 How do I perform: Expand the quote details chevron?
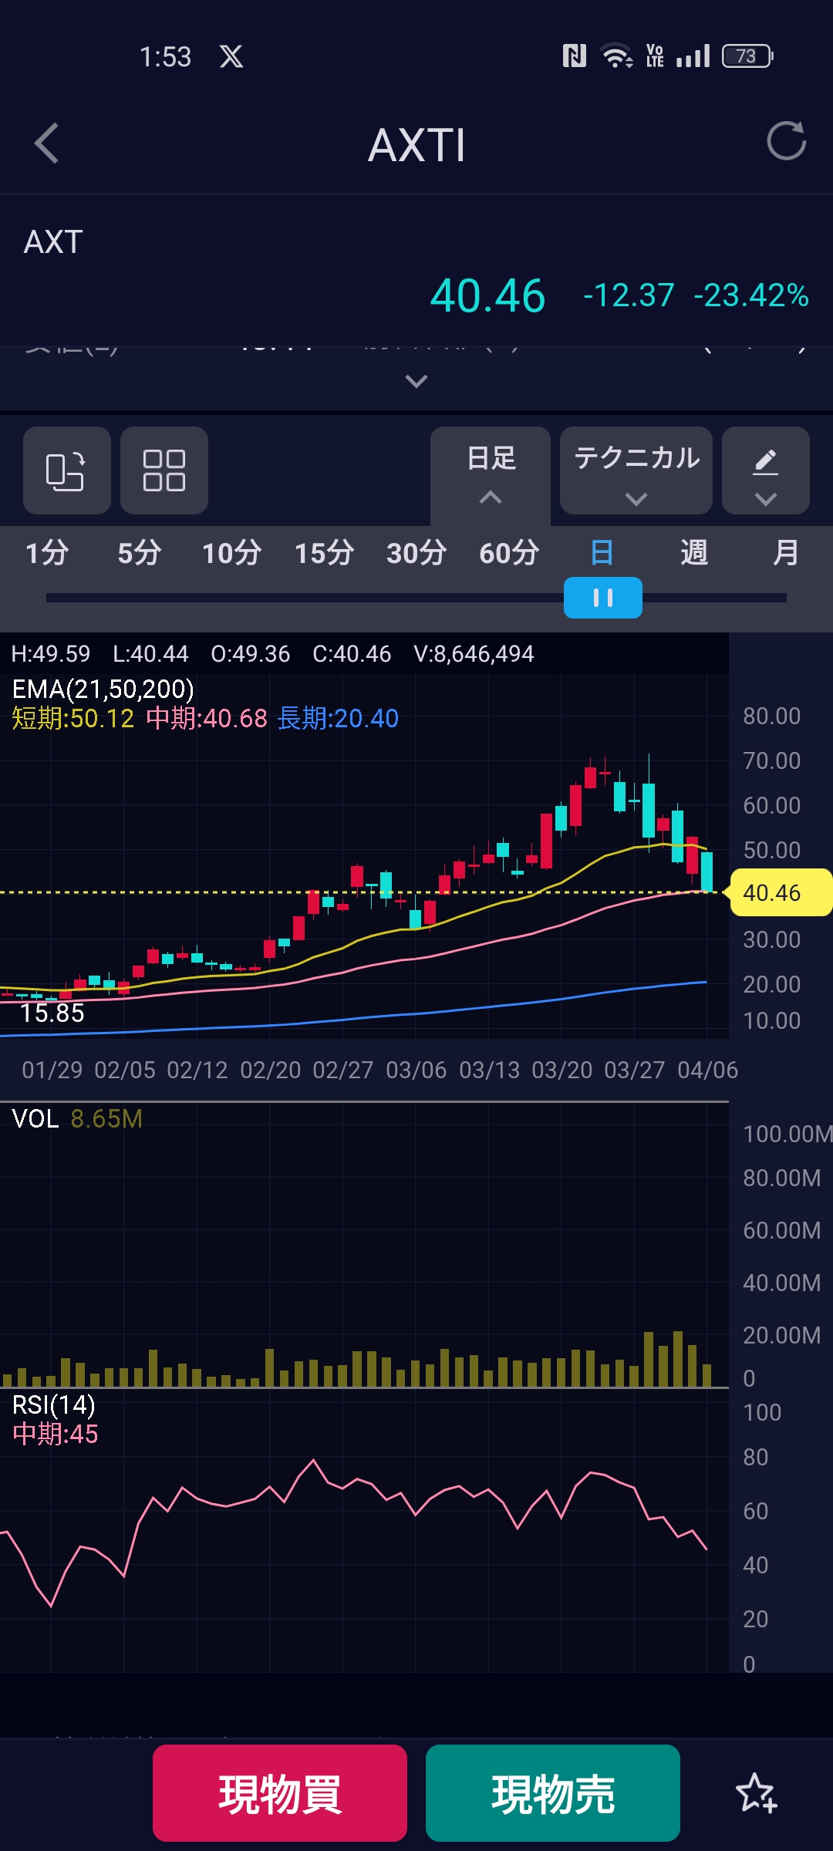click(x=416, y=381)
